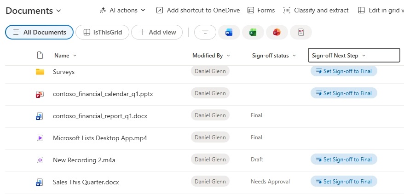404x194 pixels.
Task: Click the plus icon on Add view
Action: coord(142,32)
